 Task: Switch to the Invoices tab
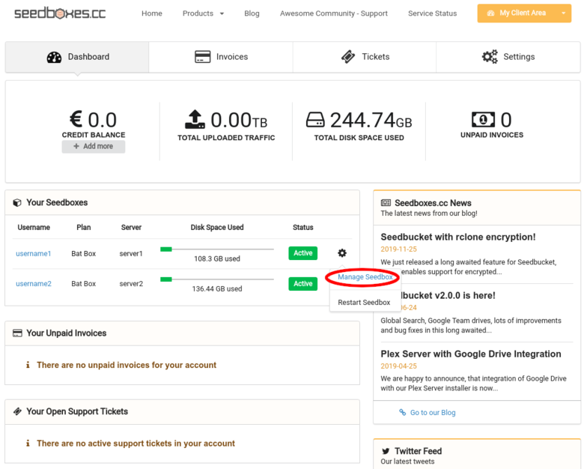pos(221,57)
